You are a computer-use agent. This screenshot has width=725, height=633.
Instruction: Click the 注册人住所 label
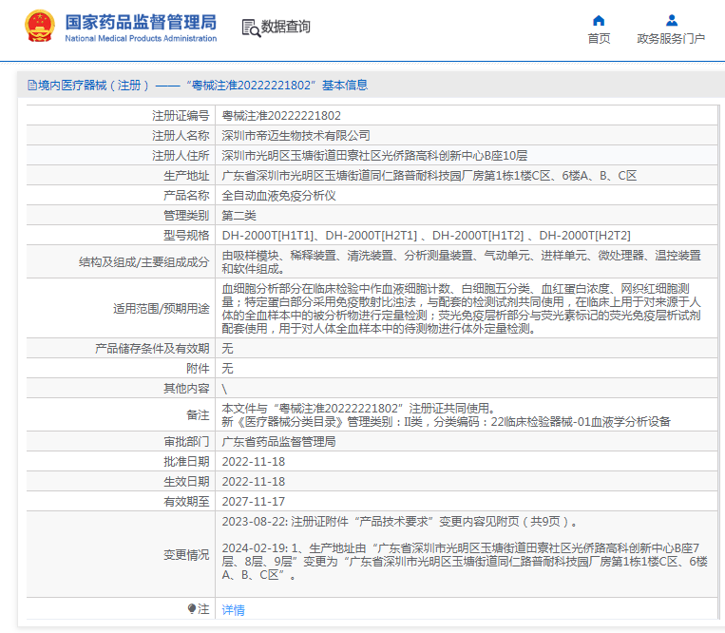[181, 155]
